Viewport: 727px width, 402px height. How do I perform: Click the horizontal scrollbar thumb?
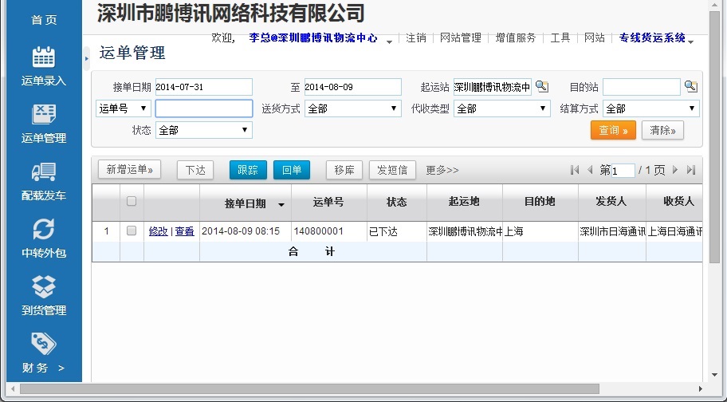click(x=309, y=388)
